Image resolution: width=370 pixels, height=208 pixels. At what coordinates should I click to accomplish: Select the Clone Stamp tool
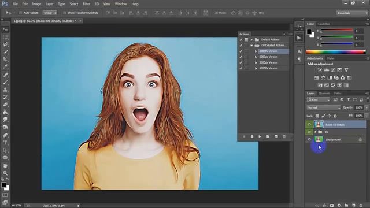click(x=5, y=90)
